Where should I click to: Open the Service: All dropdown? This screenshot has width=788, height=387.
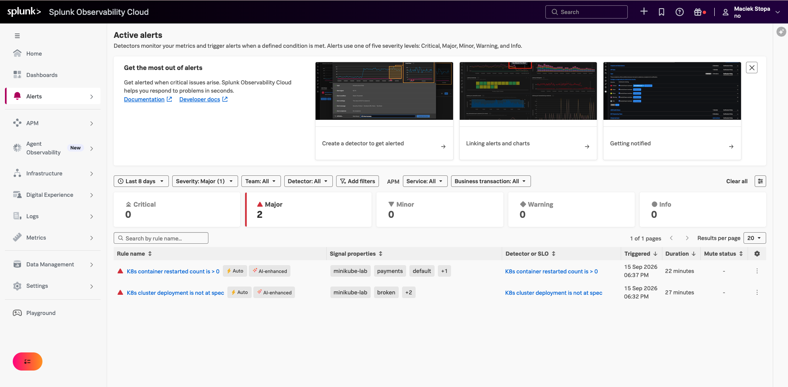[x=425, y=181]
